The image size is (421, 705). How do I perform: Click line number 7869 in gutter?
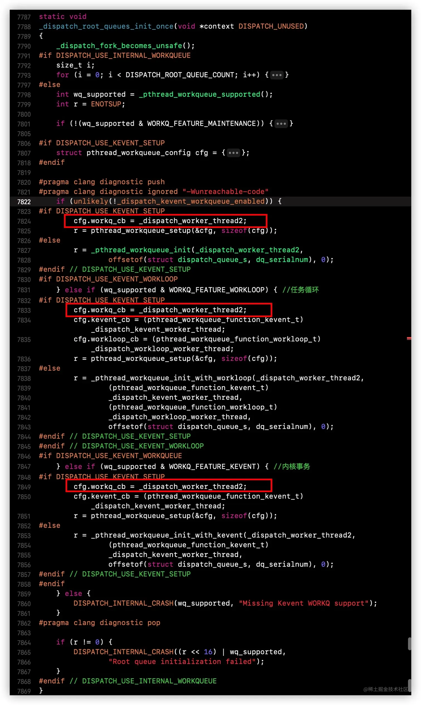coord(24,691)
